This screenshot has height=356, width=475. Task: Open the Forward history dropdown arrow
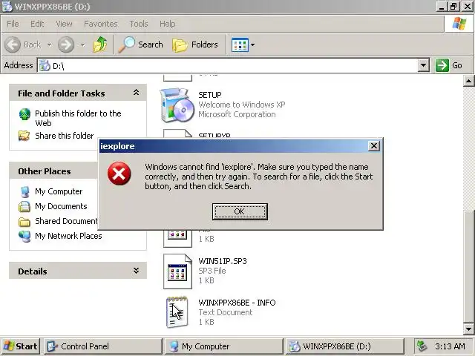click(x=82, y=44)
